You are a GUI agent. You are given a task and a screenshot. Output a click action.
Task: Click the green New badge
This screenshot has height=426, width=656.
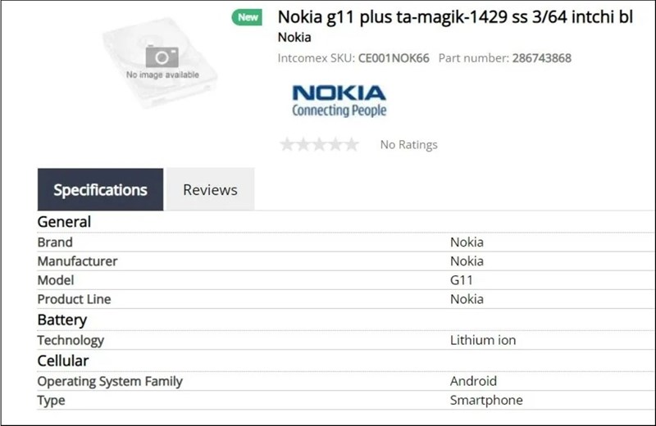pos(248,17)
